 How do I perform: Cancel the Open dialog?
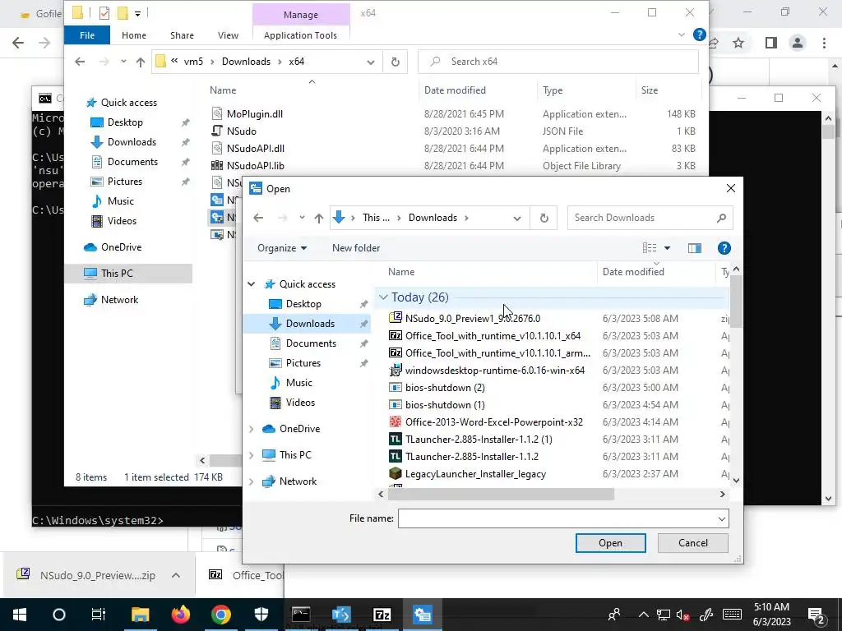692,543
